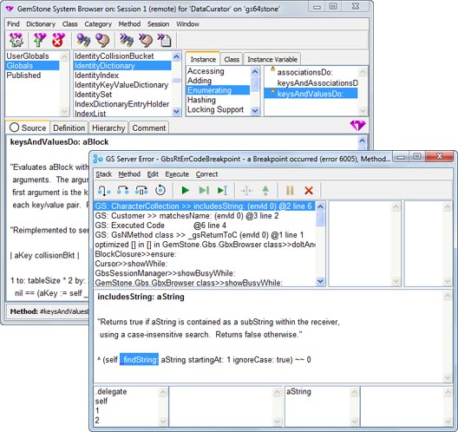The width and height of the screenshot is (458, 432).
Task: Click the double-arrow binoculars toolbar icon
Action: pos(127,40)
